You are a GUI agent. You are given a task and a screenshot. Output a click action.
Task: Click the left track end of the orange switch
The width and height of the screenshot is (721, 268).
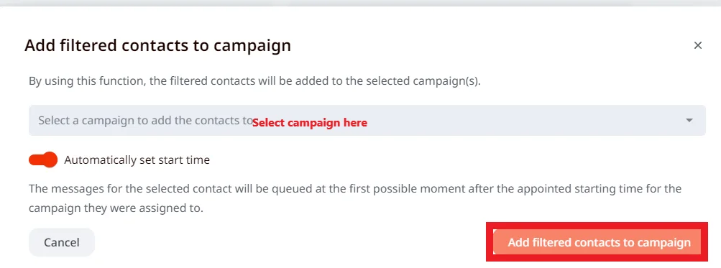pos(35,160)
